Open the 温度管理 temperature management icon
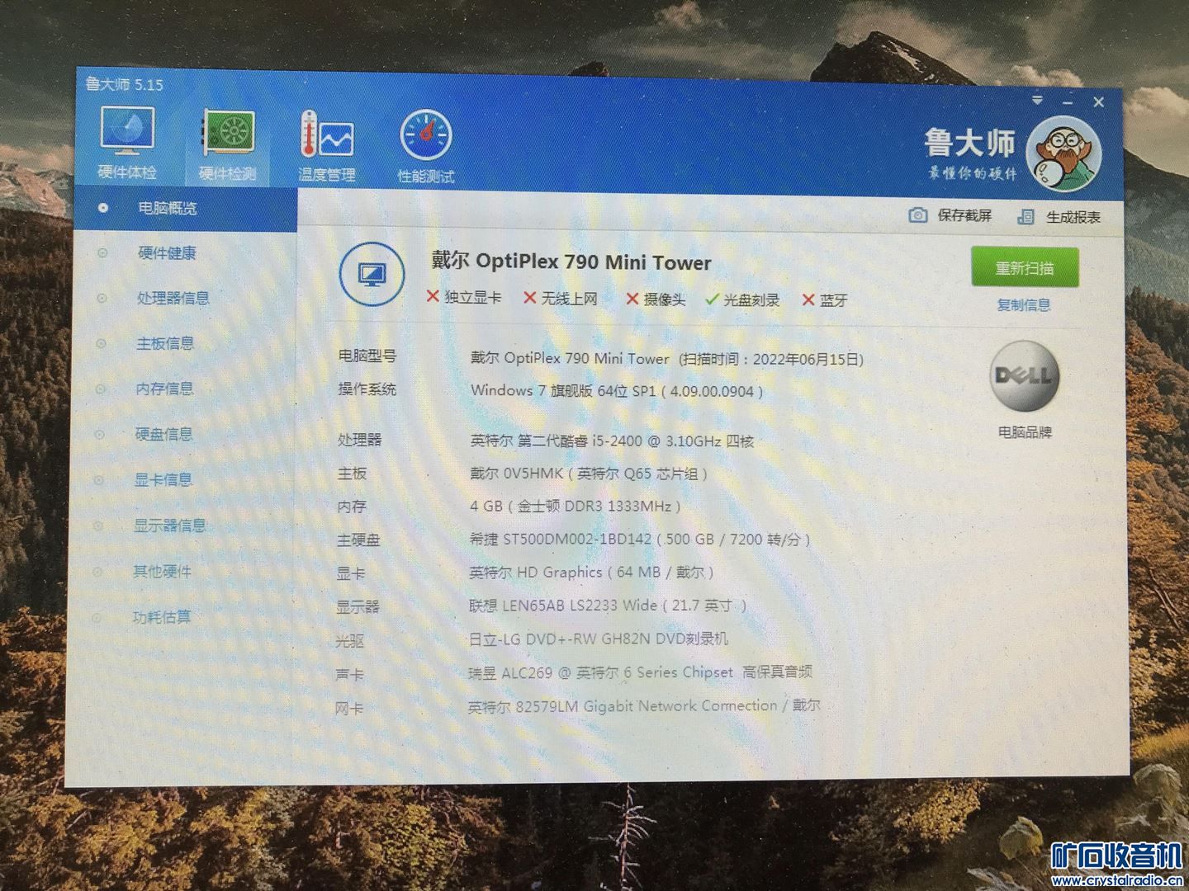Viewport: 1189px width, 891px height. coord(327,146)
